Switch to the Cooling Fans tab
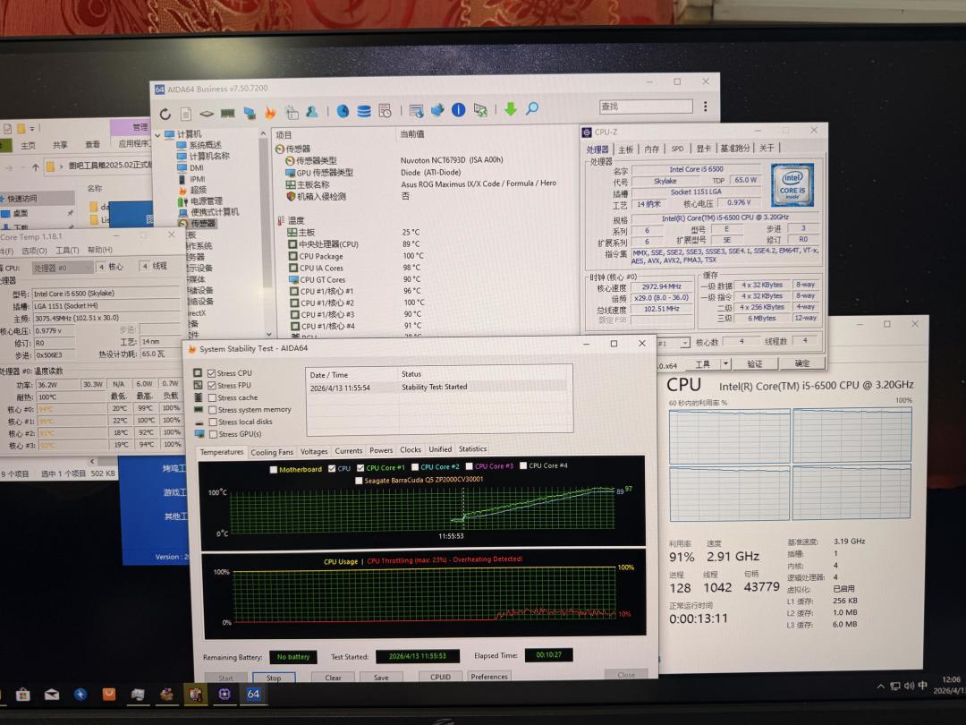Image resolution: width=966 pixels, height=725 pixels. click(272, 452)
